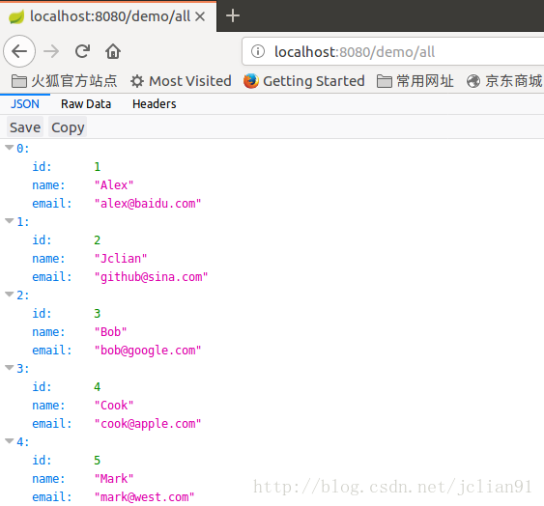The image size is (544, 506).
Task: Open the Getting Started Firefox bookmark
Action: point(304,81)
